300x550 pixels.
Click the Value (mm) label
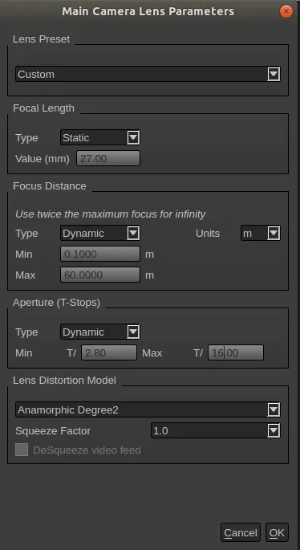coord(43,159)
